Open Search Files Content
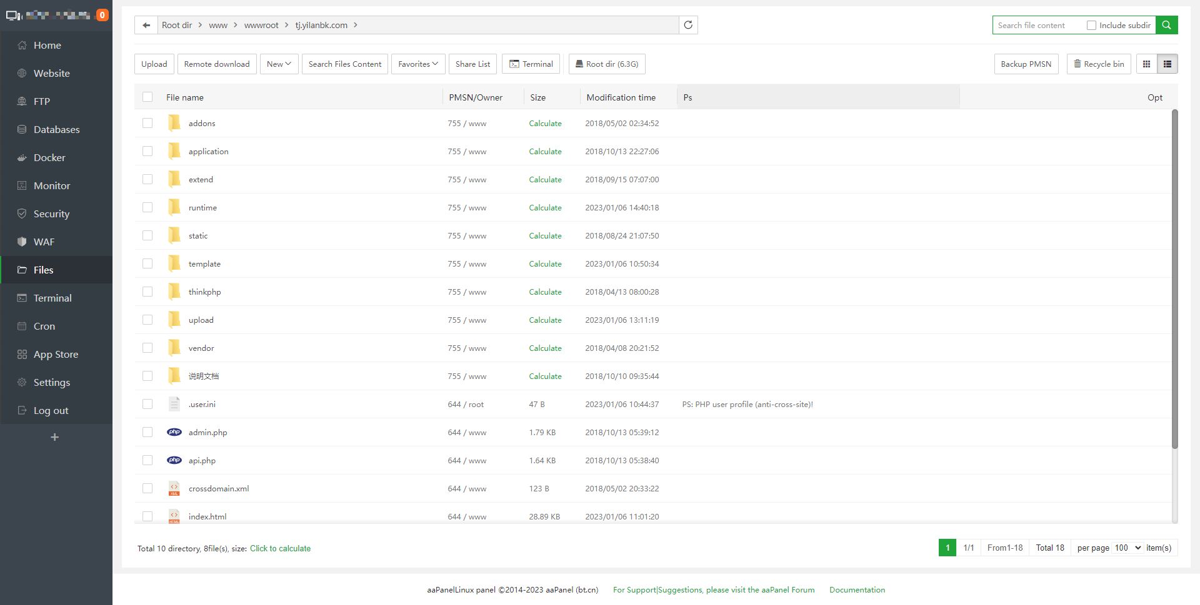Image resolution: width=1200 pixels, height=605 pixels. coord(345,64)
